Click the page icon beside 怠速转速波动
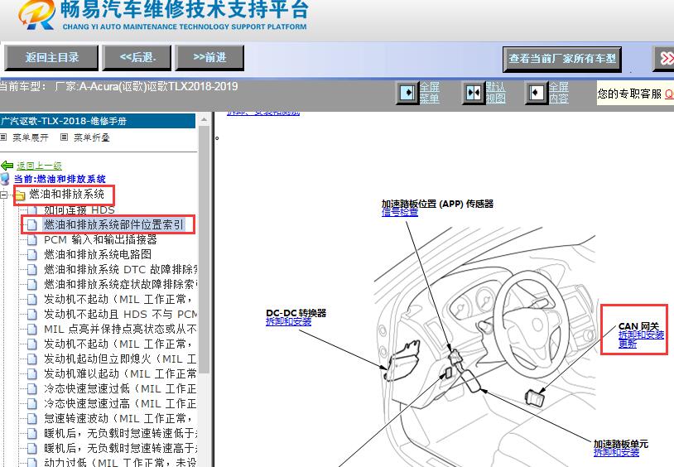The height and width of the screenshot is (467, 674). (32, 419)
